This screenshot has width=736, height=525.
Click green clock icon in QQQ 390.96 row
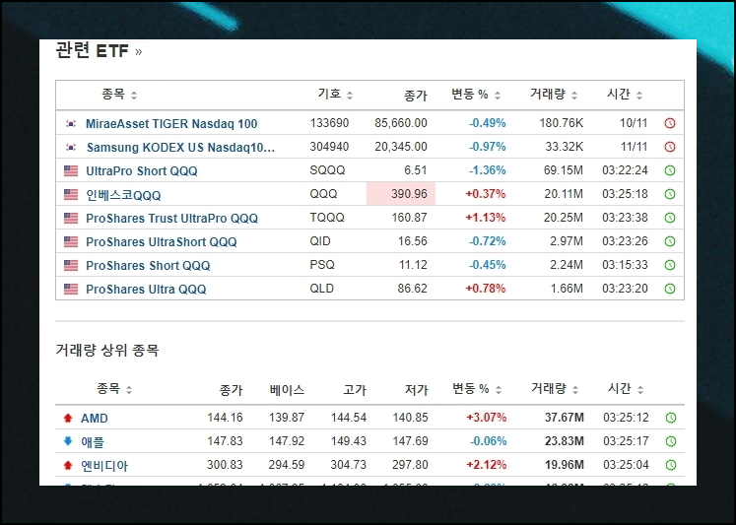coord(670,194)
